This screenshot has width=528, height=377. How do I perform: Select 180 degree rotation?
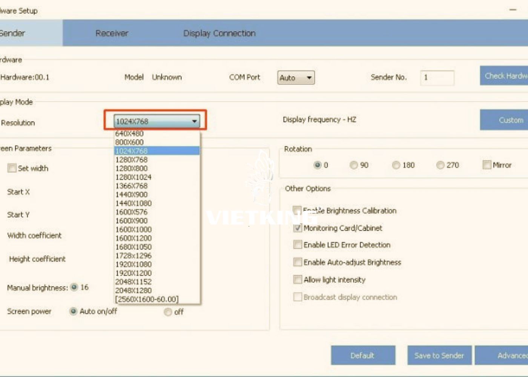396,165
